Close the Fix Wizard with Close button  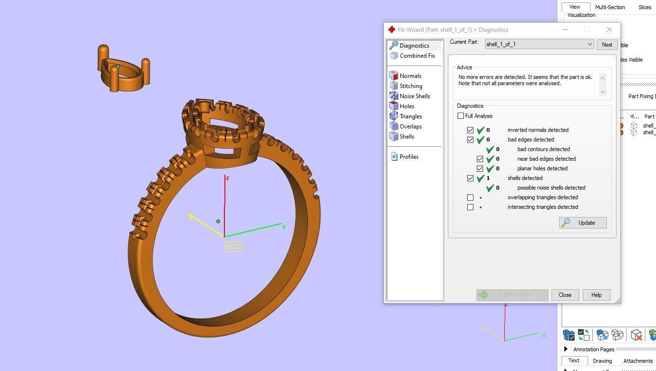pos(565,295)
